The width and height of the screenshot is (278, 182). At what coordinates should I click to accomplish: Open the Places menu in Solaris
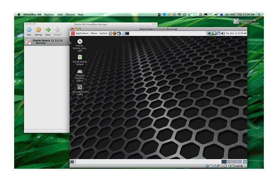tap(94, 33)
